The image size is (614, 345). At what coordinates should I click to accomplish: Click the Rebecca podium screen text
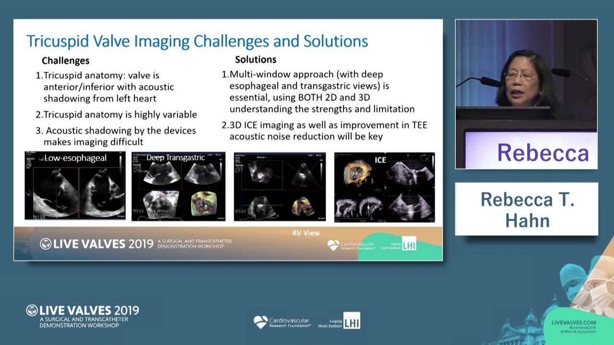[543, 153]
